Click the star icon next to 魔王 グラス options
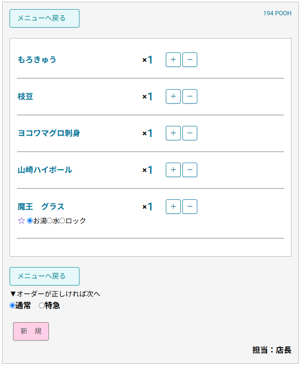The width and height of the screenshot is (302, 369). (x=21, y=221)
